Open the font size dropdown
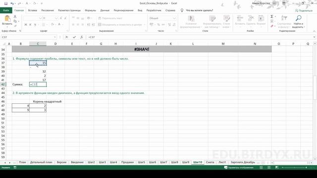The height and width of the screenshot is (178, 317). tap(56, 18)
